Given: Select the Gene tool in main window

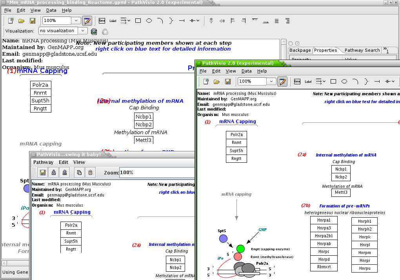Looking at the screenshot, I should pos(102,21).
